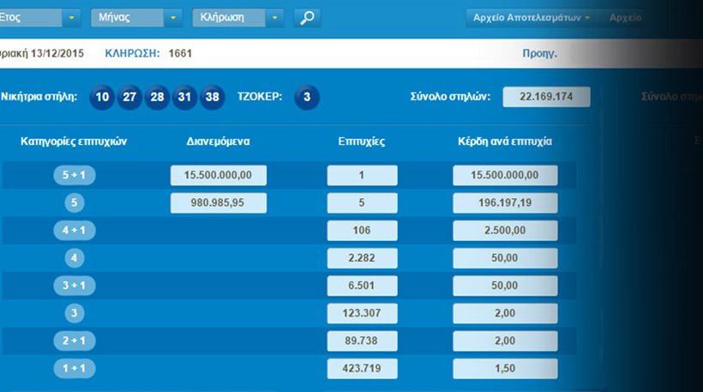The image size is (703, 392).
Task: Click the 423.719 winners count field
Action: 362,369
